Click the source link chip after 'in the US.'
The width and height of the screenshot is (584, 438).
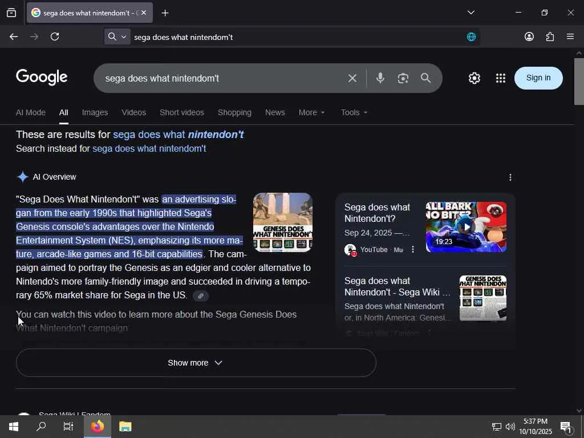click(x=201, y=296)
